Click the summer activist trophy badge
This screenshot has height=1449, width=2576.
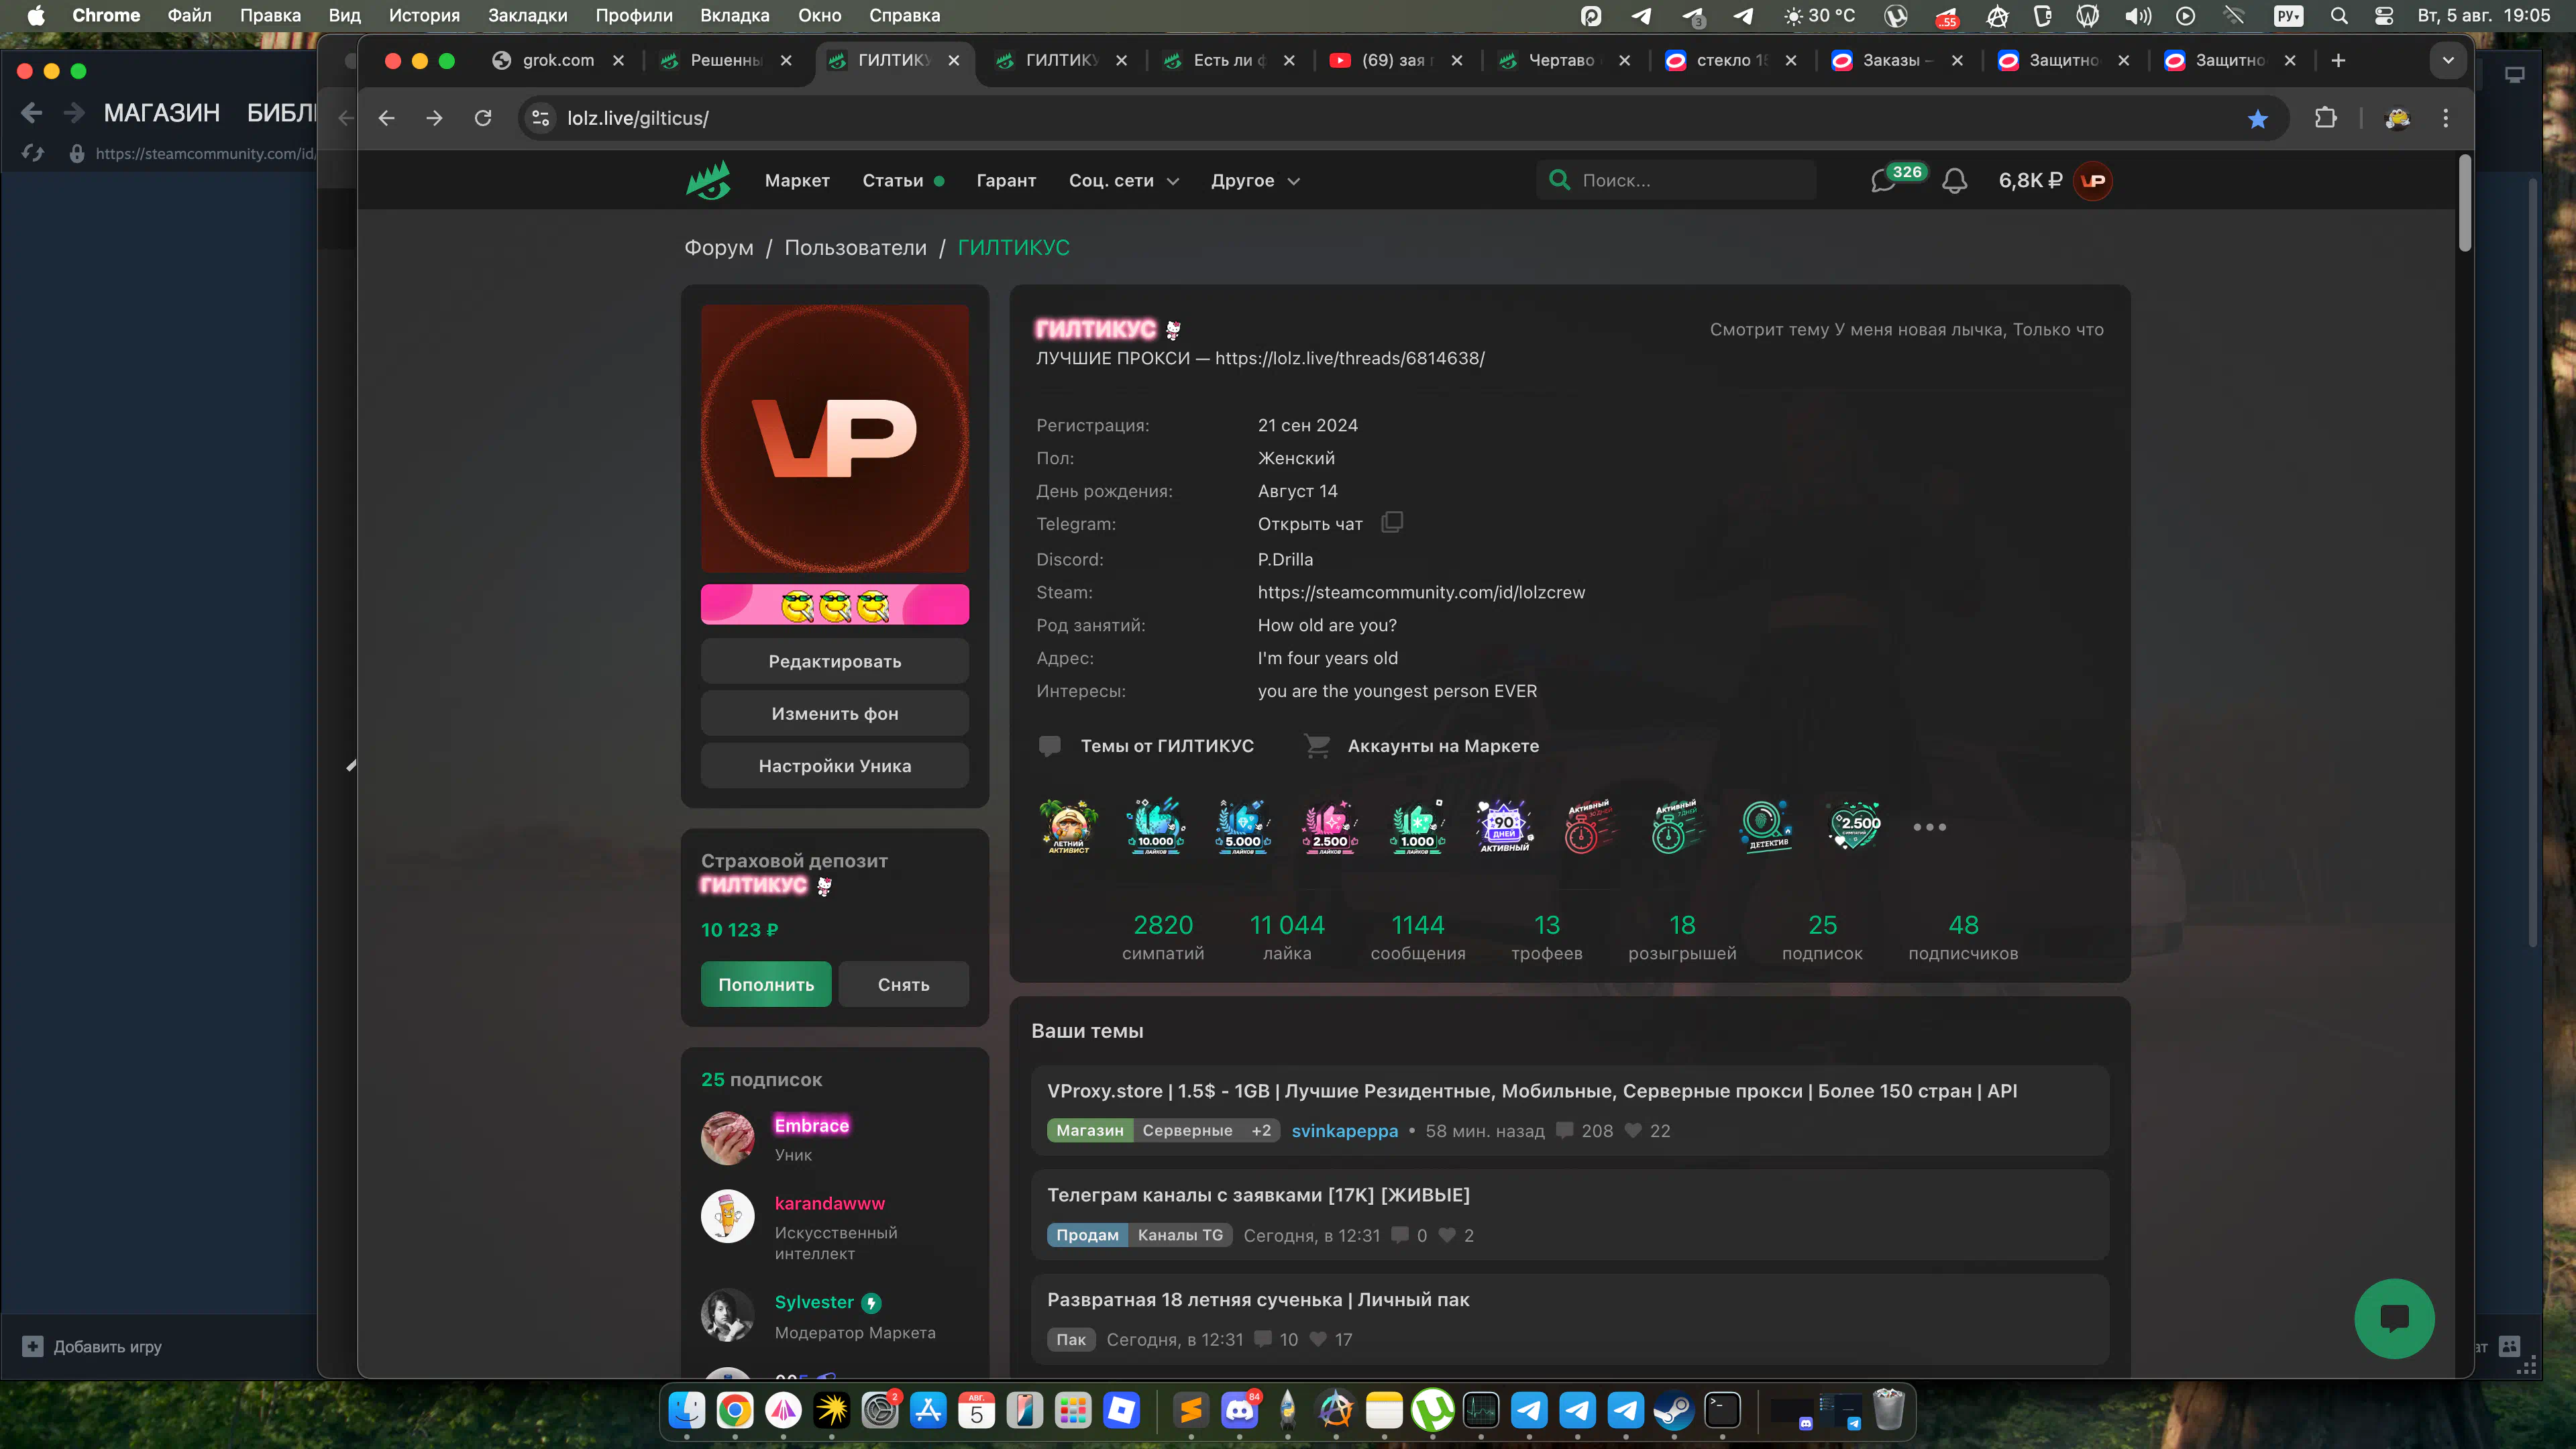coord(1068,826)
